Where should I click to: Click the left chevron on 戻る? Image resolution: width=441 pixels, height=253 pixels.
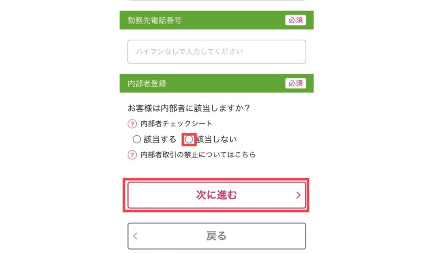[x=135, y=236]
